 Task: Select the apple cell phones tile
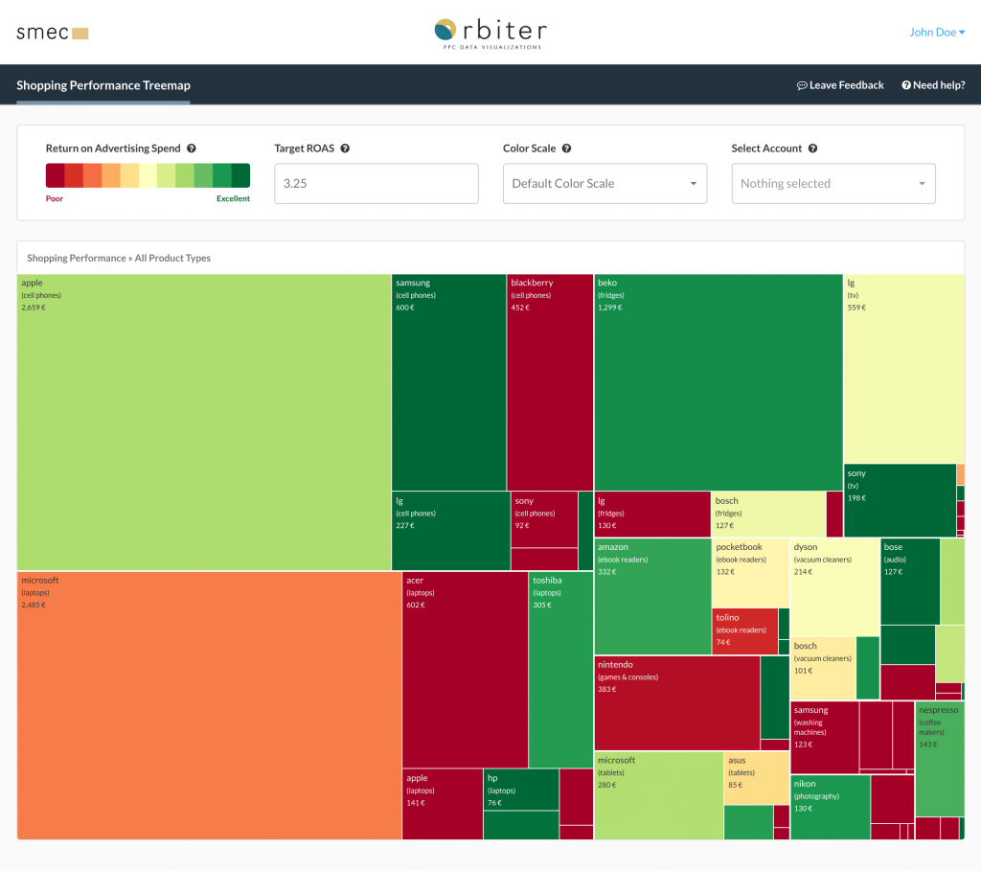(x=204, y=423)
